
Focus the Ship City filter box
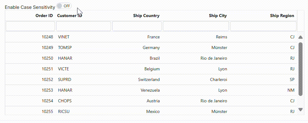point(196,26)
